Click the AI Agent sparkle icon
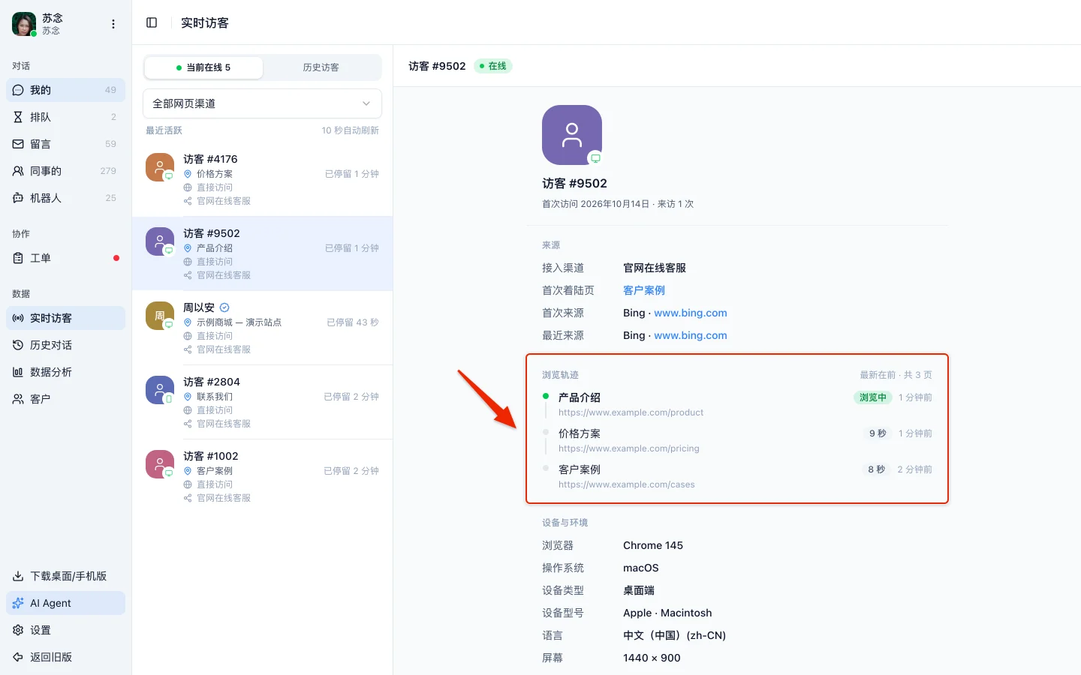This screenshot has height=675, width=1081. [18, 603]
